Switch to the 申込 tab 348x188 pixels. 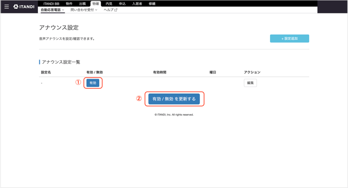point(122,4)
